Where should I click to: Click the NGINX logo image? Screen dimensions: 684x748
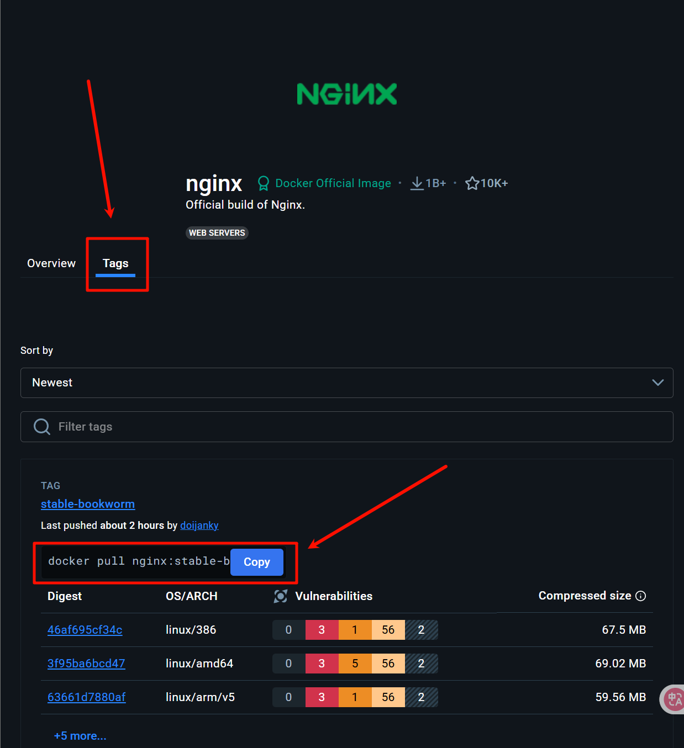(x=346, y=94)
